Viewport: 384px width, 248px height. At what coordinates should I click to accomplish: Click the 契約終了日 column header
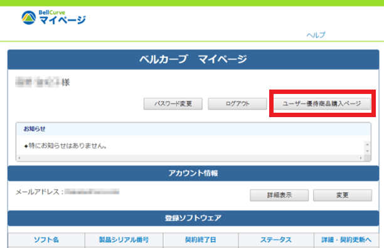[x=201, y=240]
